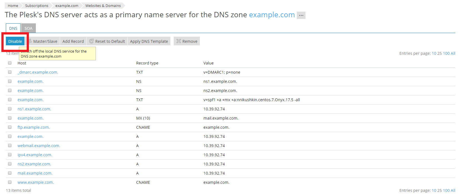Open the ns1.example.com host link
The image size is (460, 196).
[34, 109]
